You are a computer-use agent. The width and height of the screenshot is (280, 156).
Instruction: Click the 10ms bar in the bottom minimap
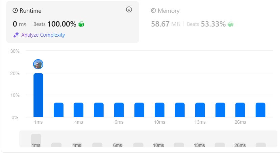[158, 145]
